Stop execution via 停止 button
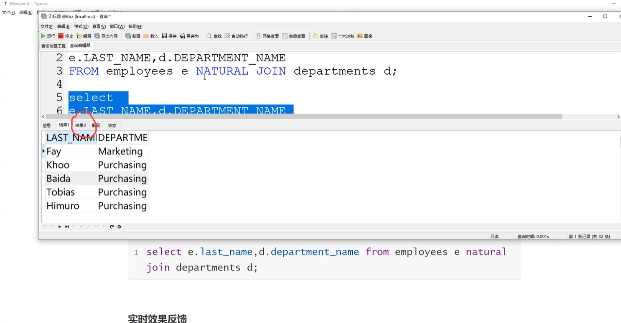Screen dimensions: 621x323 point(66,36)
